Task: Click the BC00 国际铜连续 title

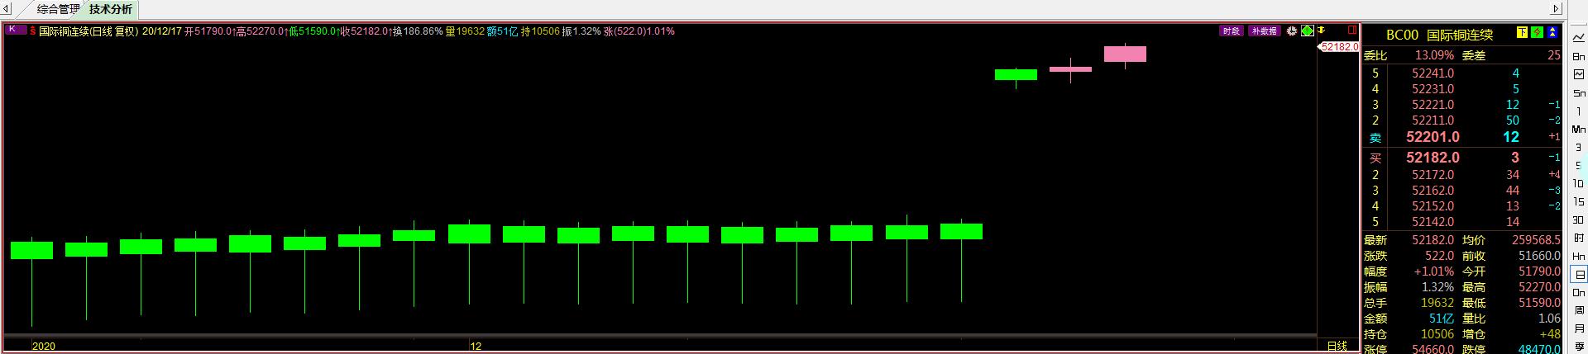Action: [x=1439, y=35]
